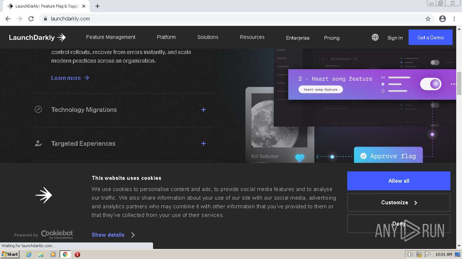This screenshot has width=462, height=259.
Task: Expand the Targeted Experiences section
Action: click(x=204, y=144)
